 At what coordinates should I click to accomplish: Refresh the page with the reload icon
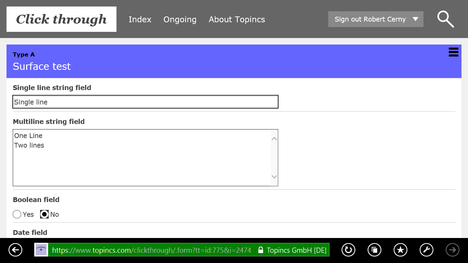click(x=348, y=250)
